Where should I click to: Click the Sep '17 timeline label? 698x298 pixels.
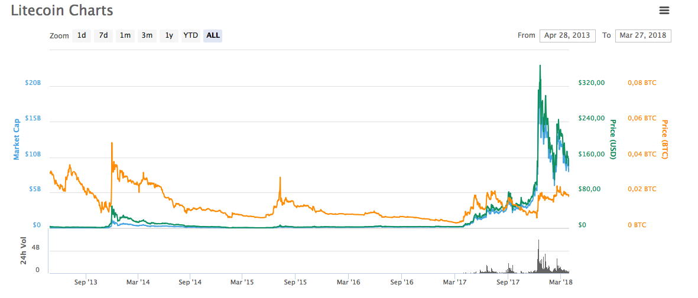pos(508,283)
